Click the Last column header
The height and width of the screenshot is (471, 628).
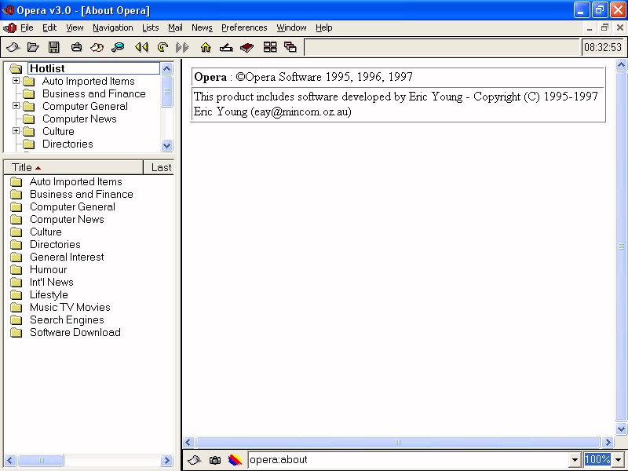click(x=159, y=167)
